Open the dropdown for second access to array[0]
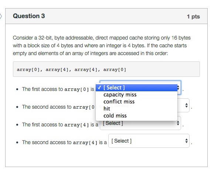211x177 pixels. click(183, 105)
